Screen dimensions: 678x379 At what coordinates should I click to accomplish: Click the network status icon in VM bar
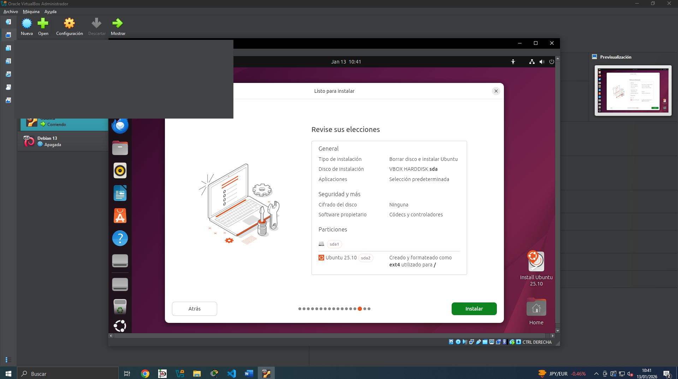pos(471,342)
